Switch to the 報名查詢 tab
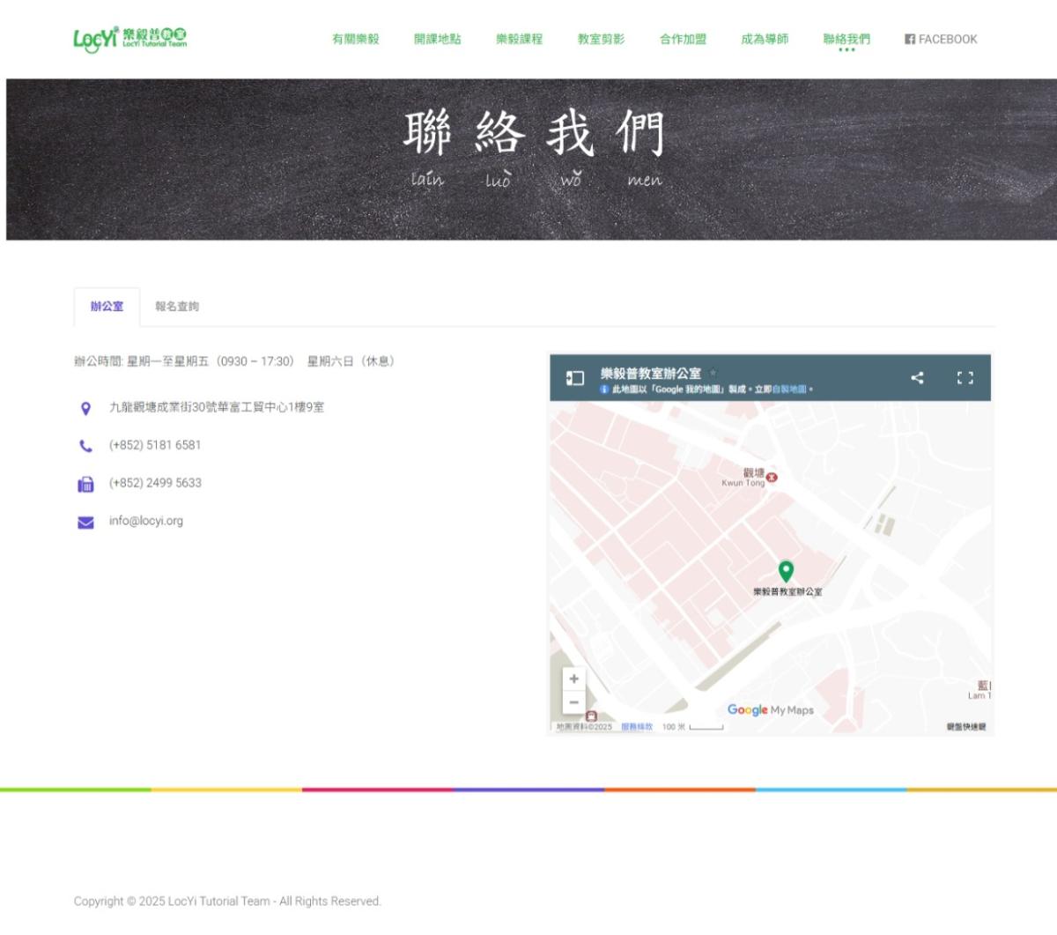Viewport: 1057px width, 935px height. 177,307
